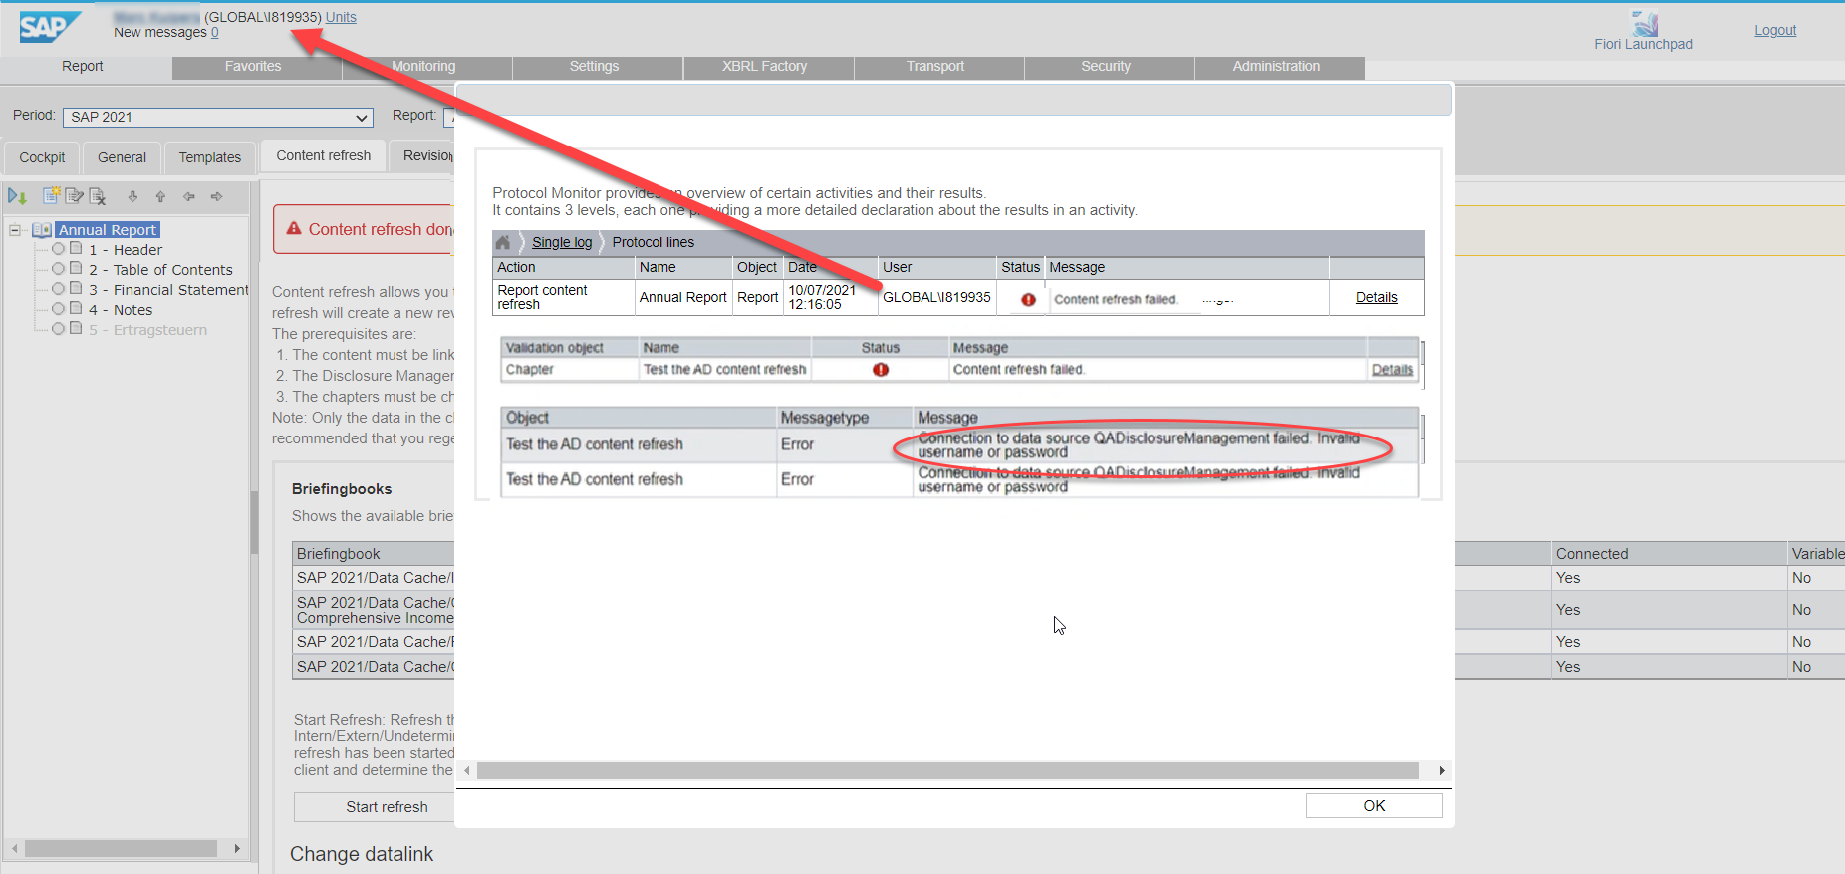Click page icon of 5 - Ertragsteuern chapter

pos(76,329)
